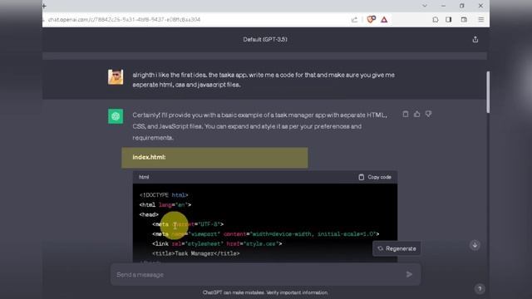Screen dimensions: 532x299
Task: Click the <head> code line
Action: pyautogui.click(x=149, y=214)
